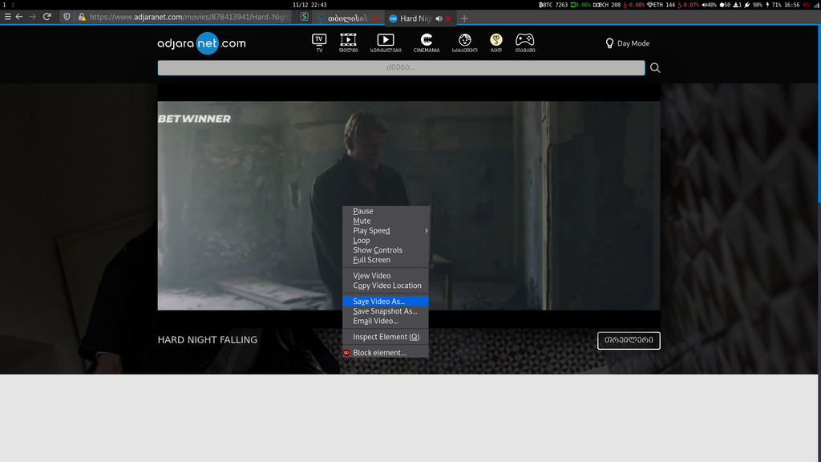Screen dimensions: 821x462
Task: Go to the adjaranet.com home logo
Action: point(201,43)
